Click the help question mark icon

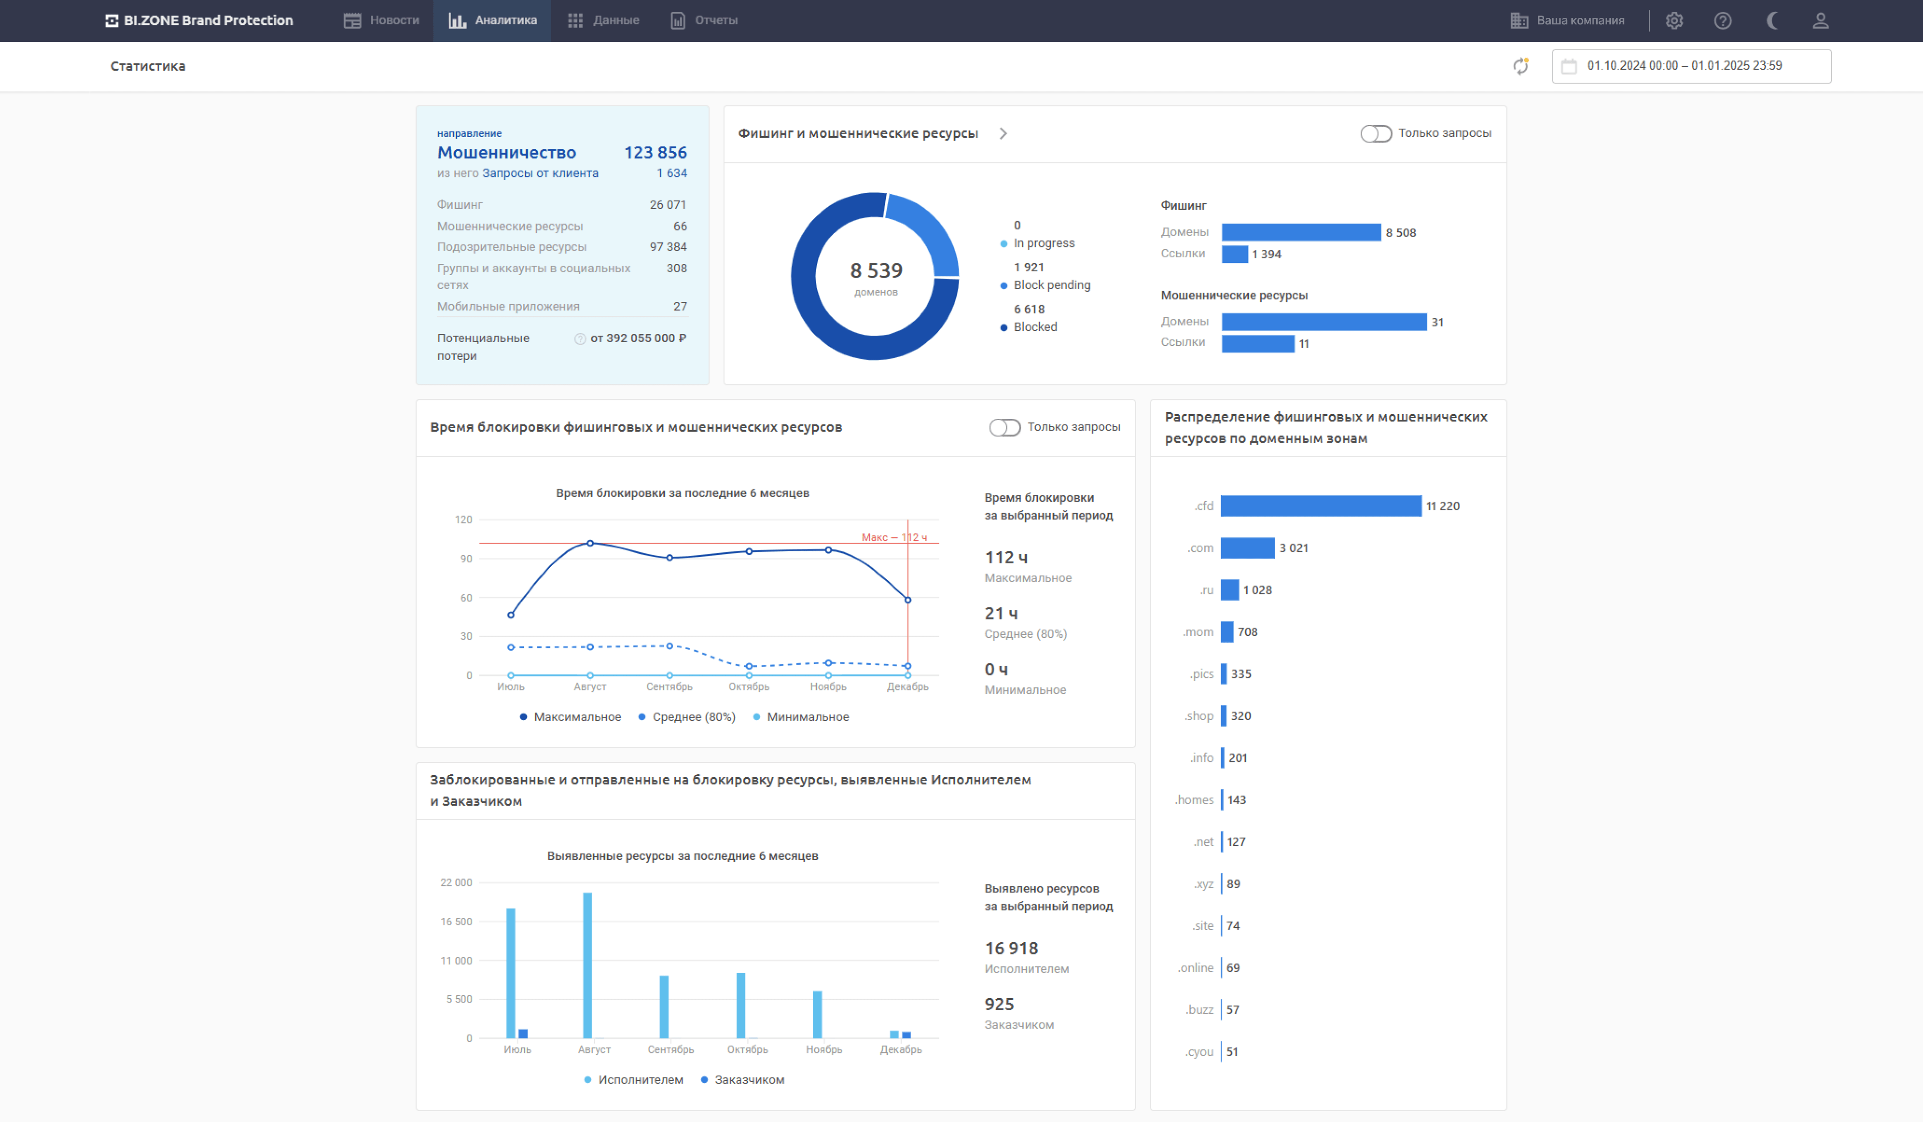(1723, 21)
